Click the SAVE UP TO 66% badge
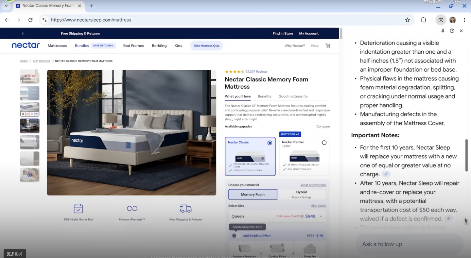471x258 pixels. coord(103,46)
